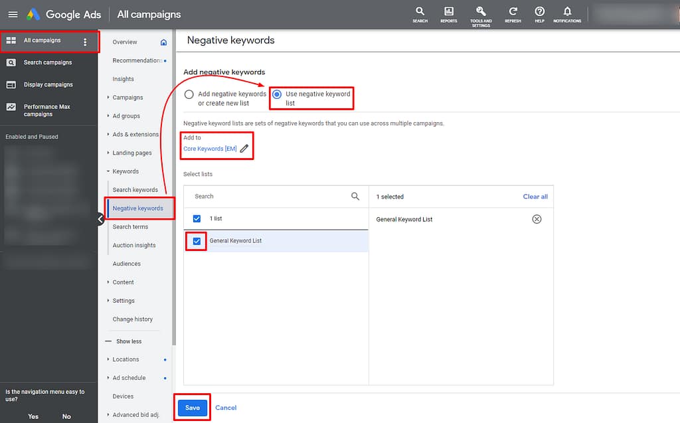Select 'Add negative keywords or create new list'
The height and width of the screenshot is (423, 680).
(x=189, y=94)
